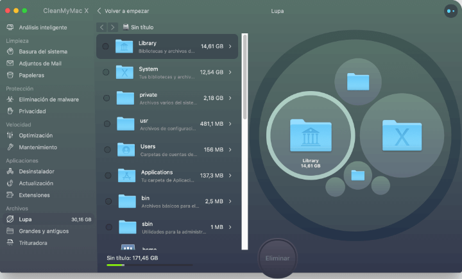Check the Applications row selection circle
The height and width of the screenshot is (279, 462).
click(108, 176)
